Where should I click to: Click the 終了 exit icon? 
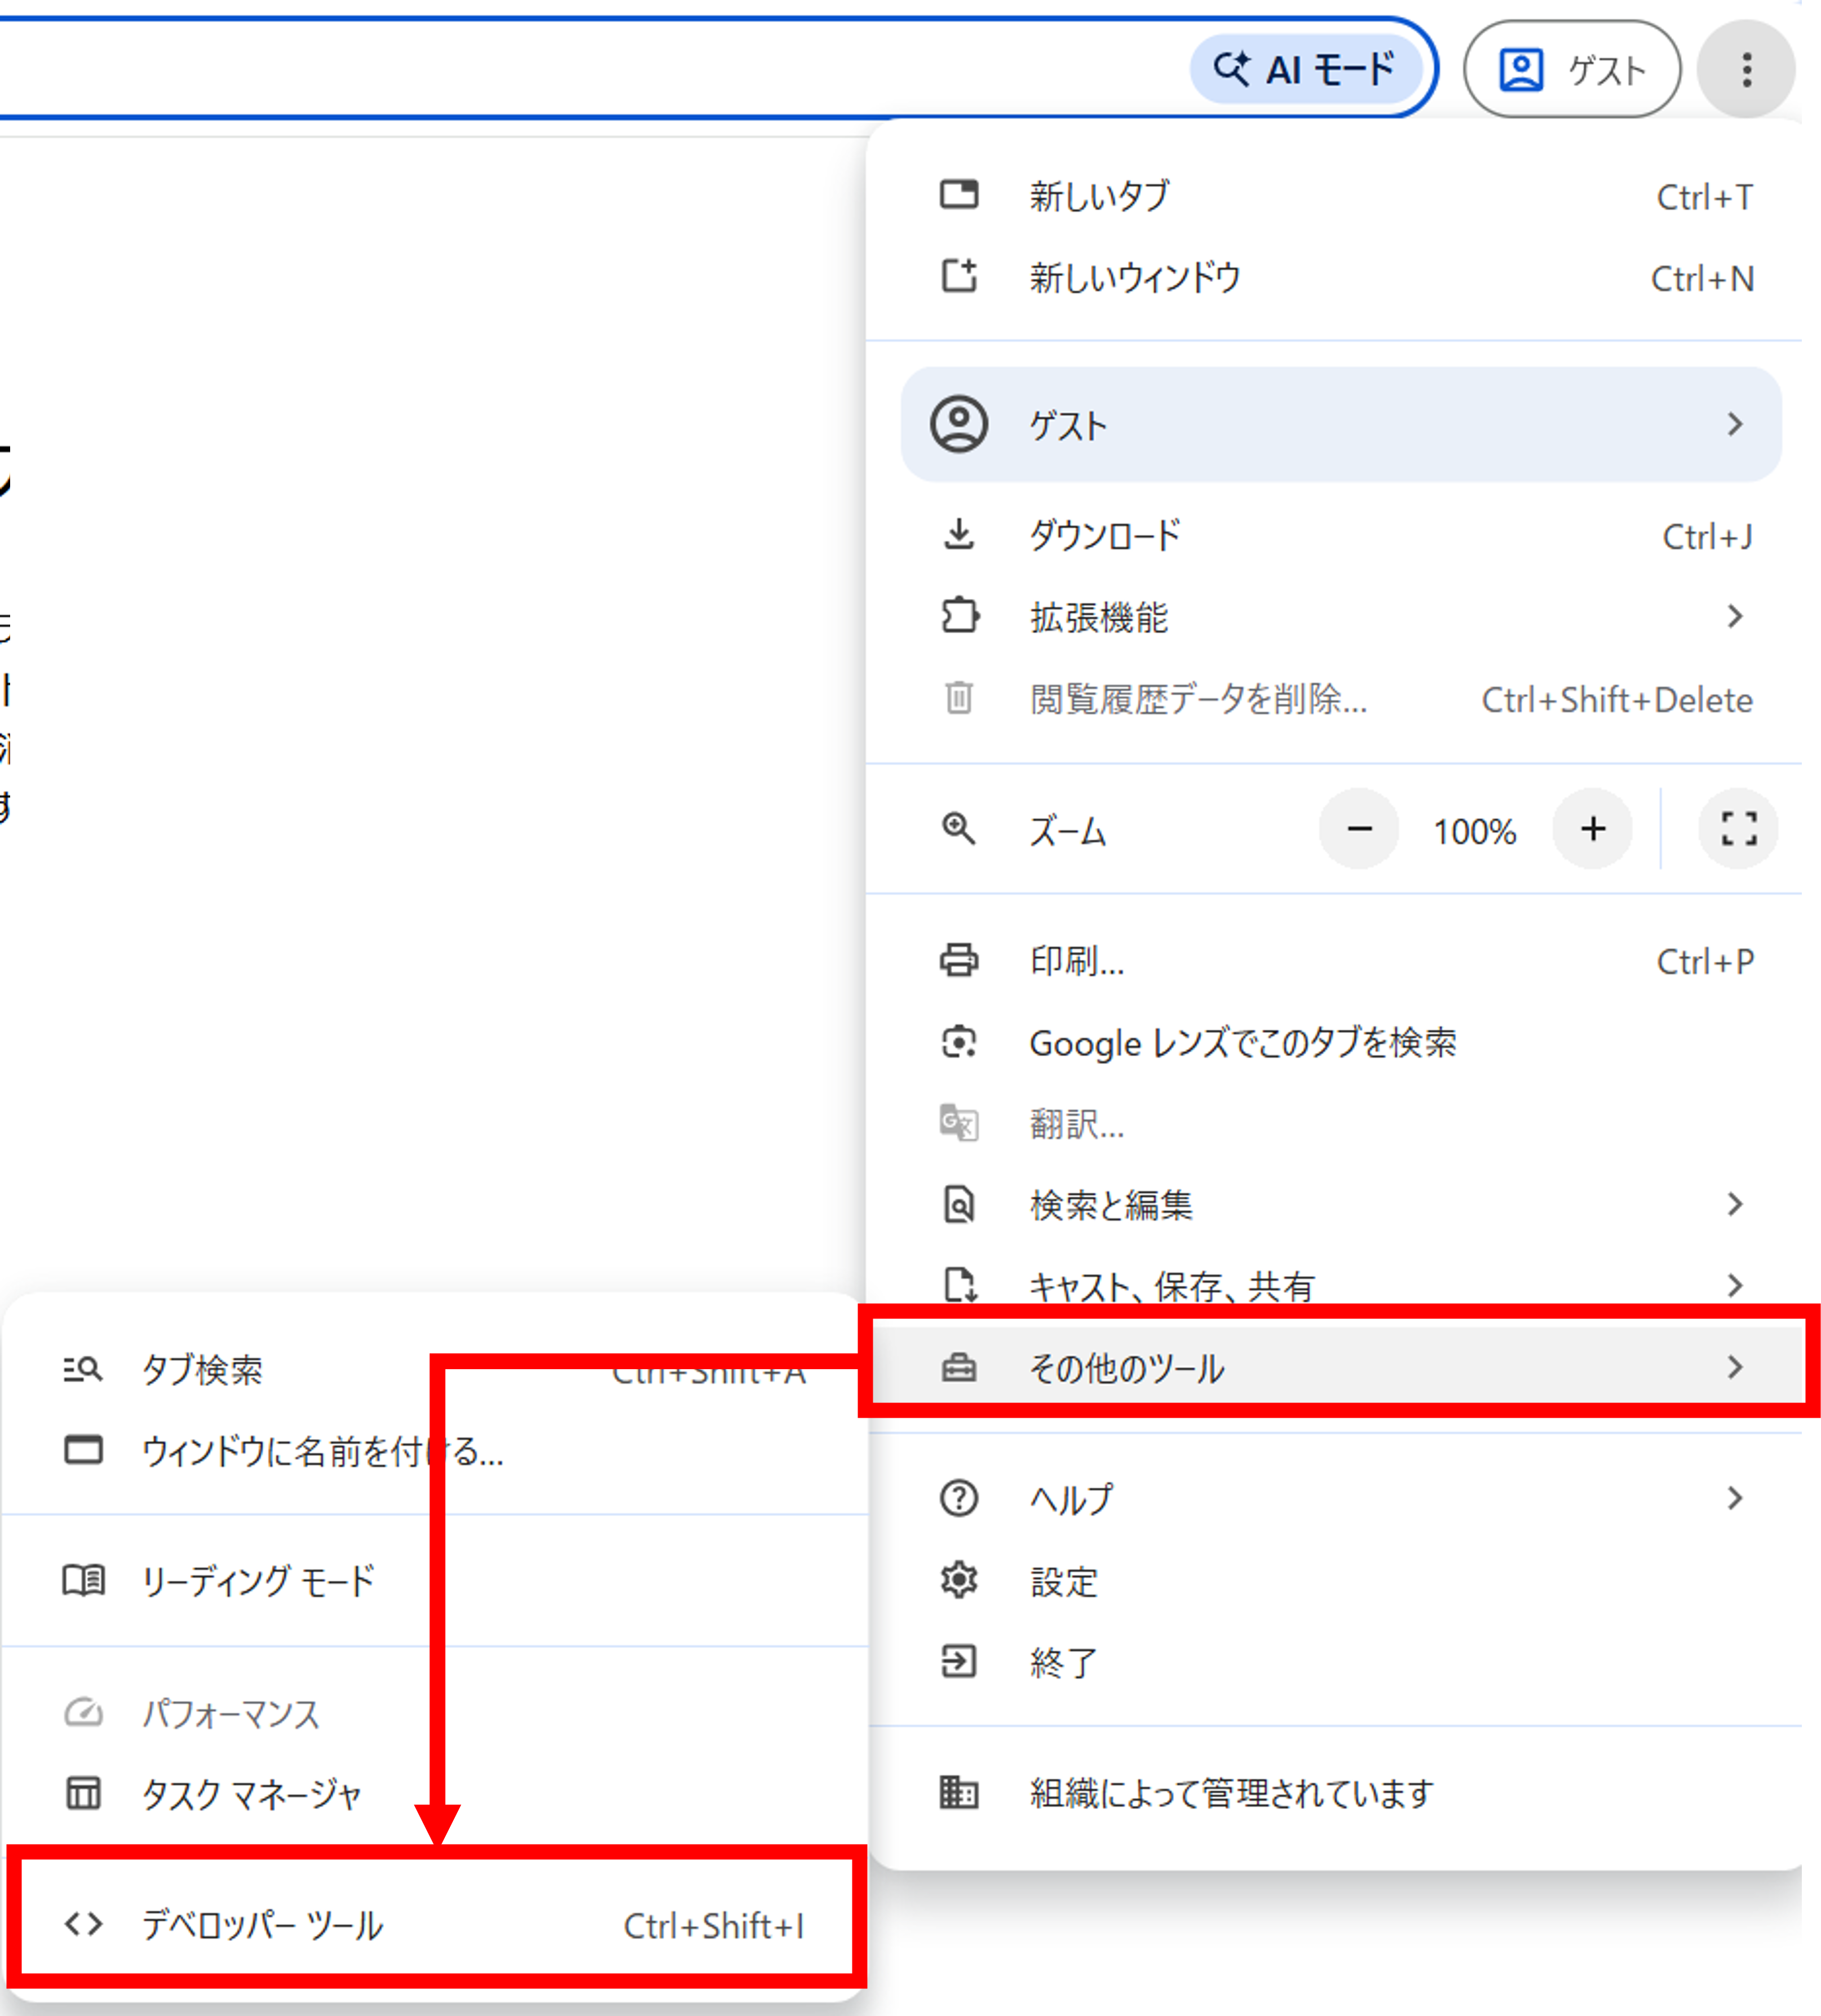(959, 1661)
